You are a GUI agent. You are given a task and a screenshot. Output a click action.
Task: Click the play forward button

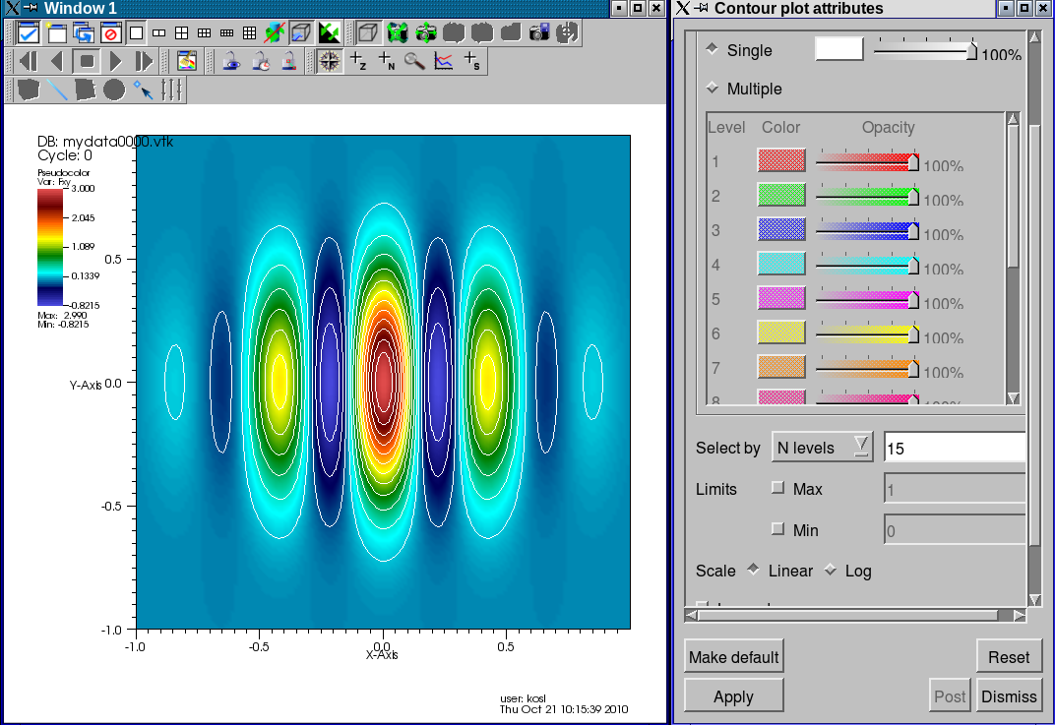(115, 61)
